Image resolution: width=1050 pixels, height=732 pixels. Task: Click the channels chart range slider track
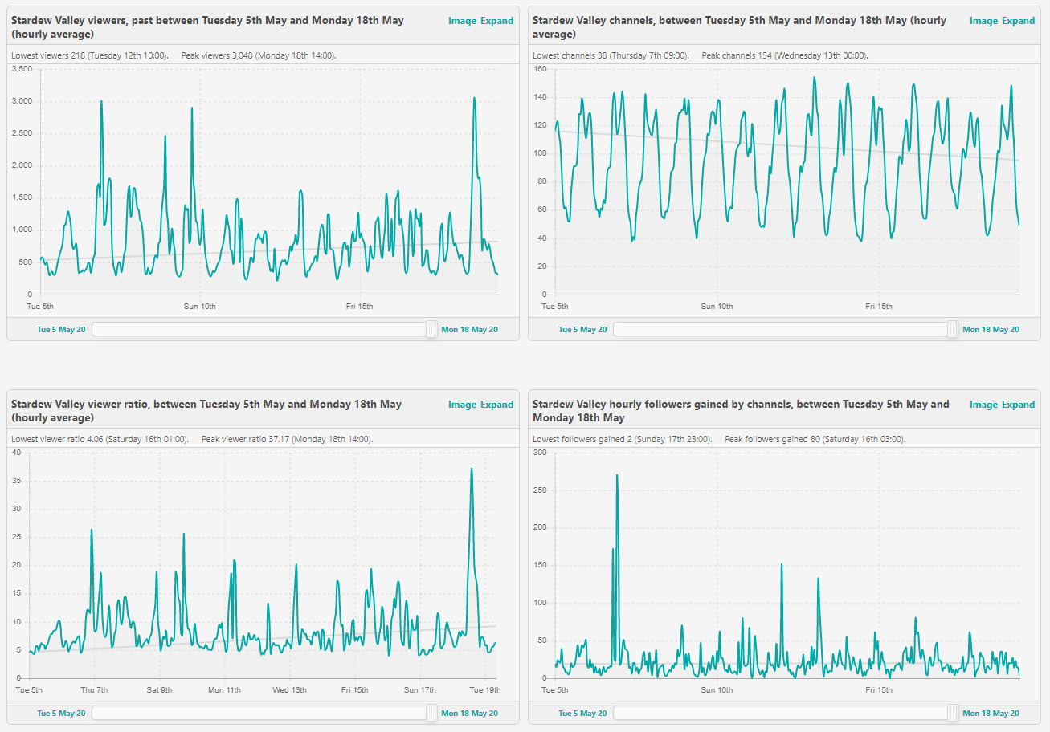(786, 329)
